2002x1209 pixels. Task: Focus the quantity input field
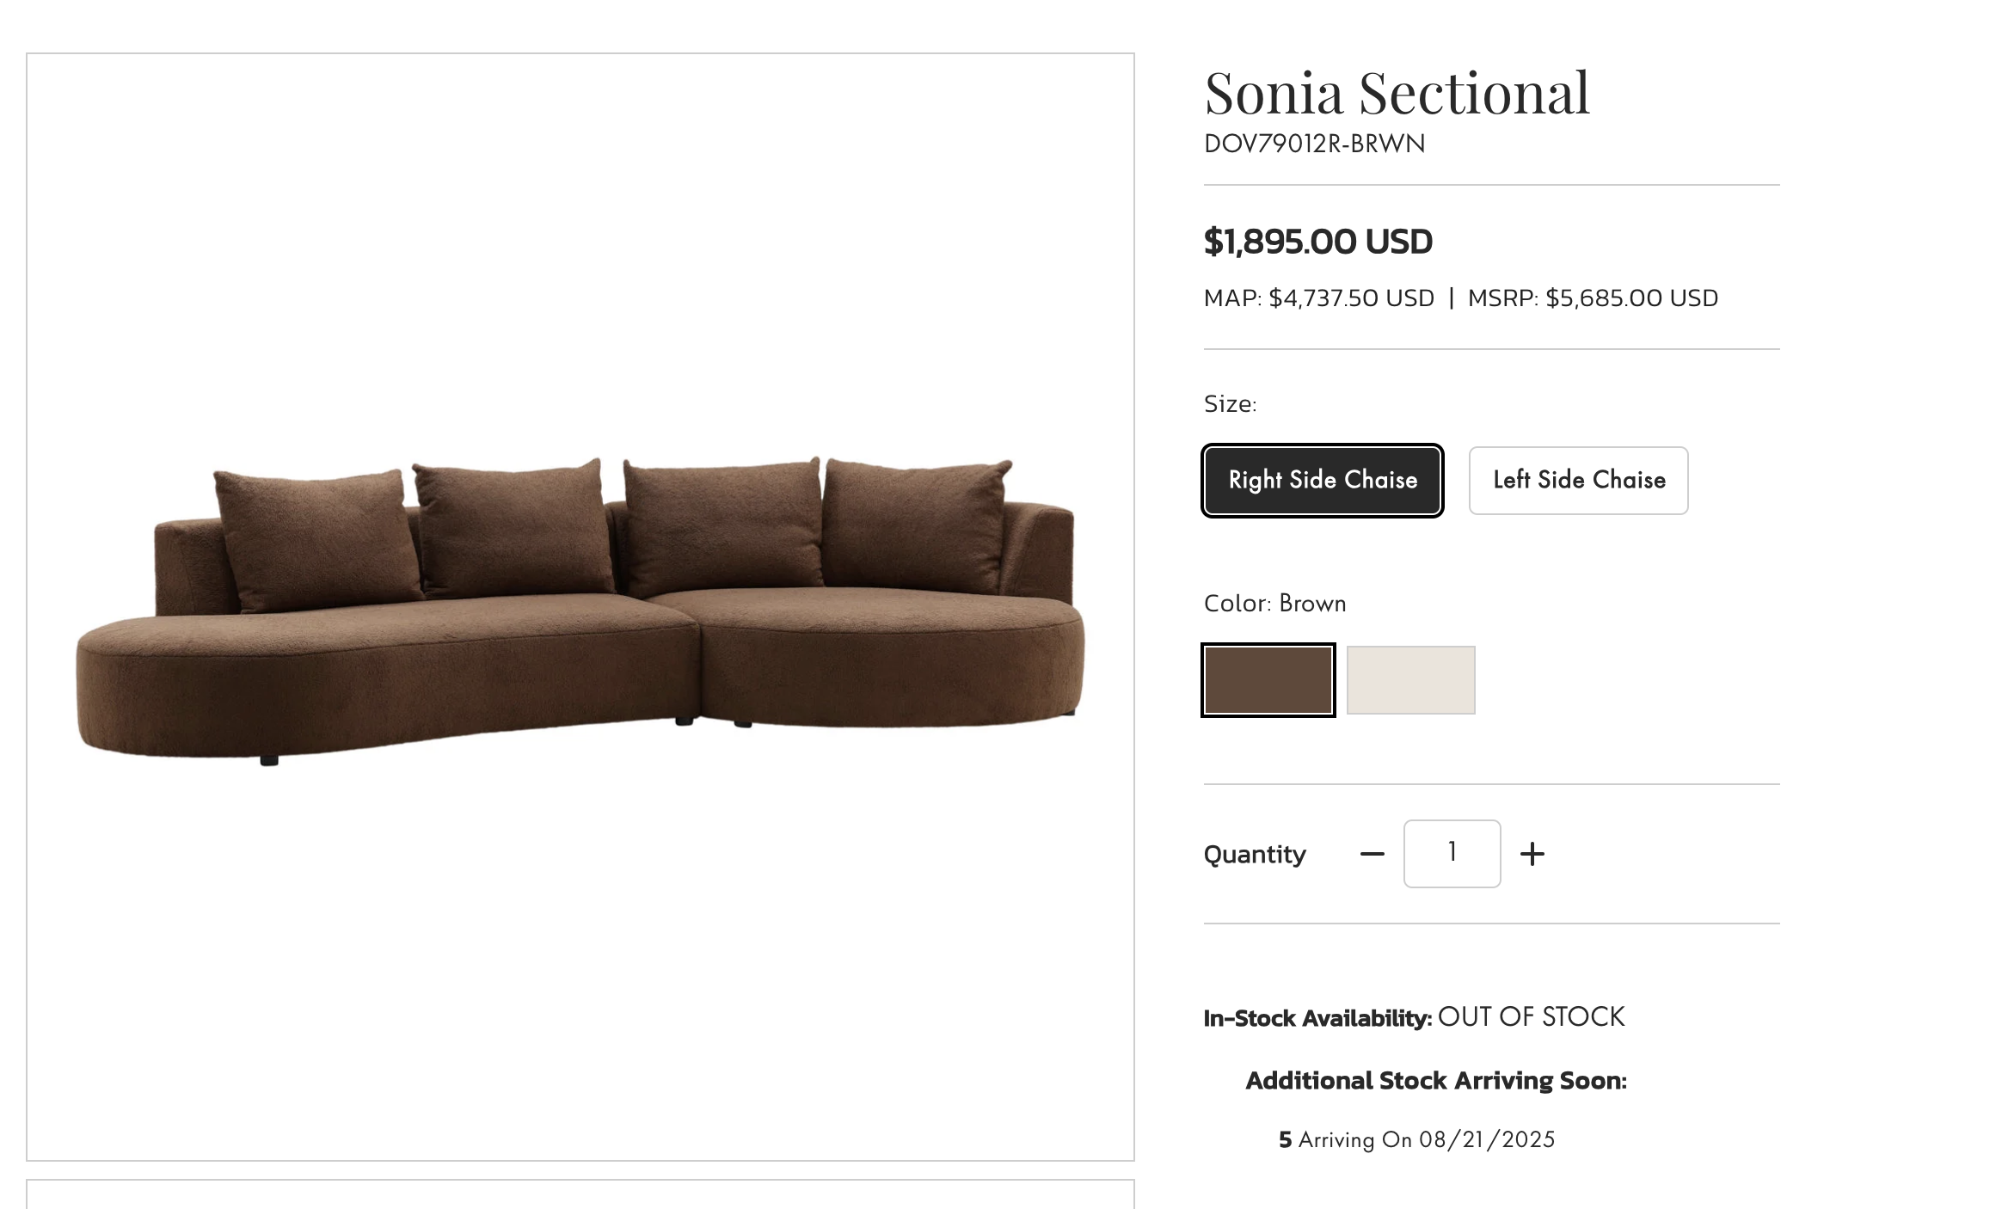tap(1452, 853)
